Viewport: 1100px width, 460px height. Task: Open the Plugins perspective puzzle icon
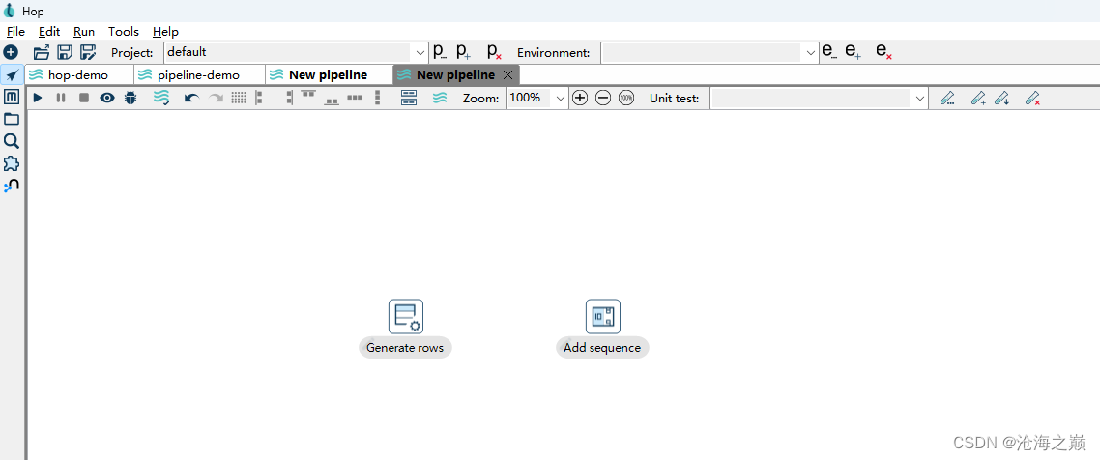(x=12, y=164)
